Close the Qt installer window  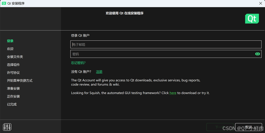coord(261,3)
